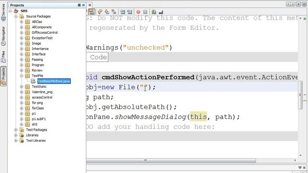Select the forClass package label
Image resolution: width=308 pixels, height=173 pixels.
click(38, 108)
